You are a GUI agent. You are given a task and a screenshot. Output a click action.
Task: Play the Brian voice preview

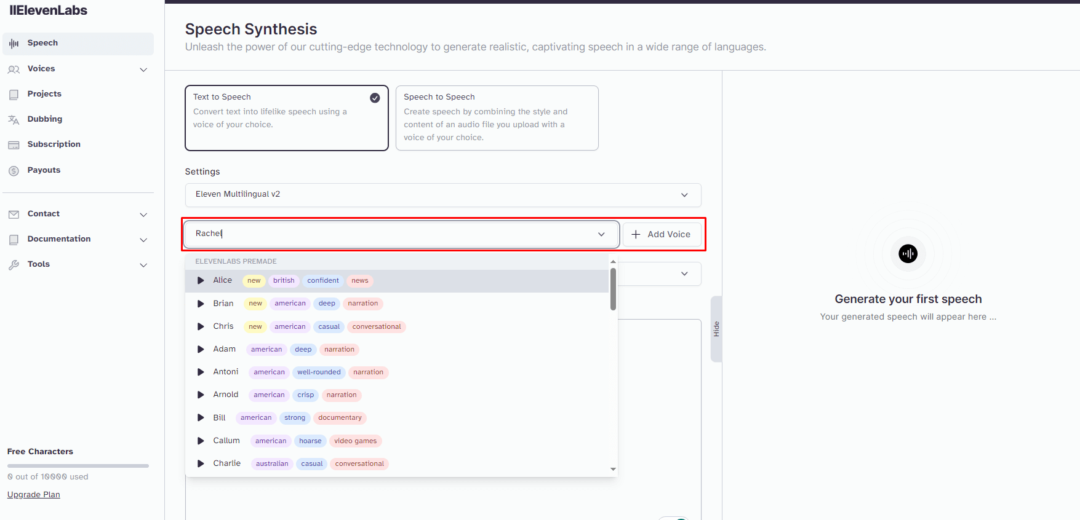coord(201,304)
